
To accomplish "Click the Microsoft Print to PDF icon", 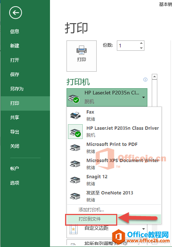I will pos(75,148).
